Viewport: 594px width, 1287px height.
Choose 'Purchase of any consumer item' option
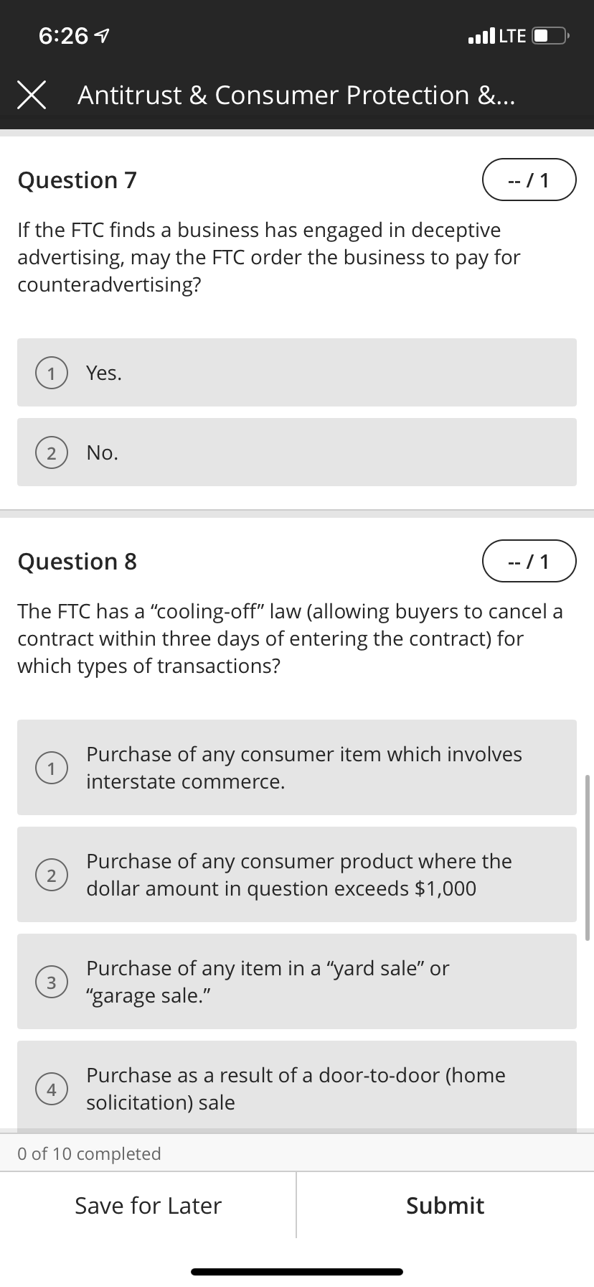[296, 767]
